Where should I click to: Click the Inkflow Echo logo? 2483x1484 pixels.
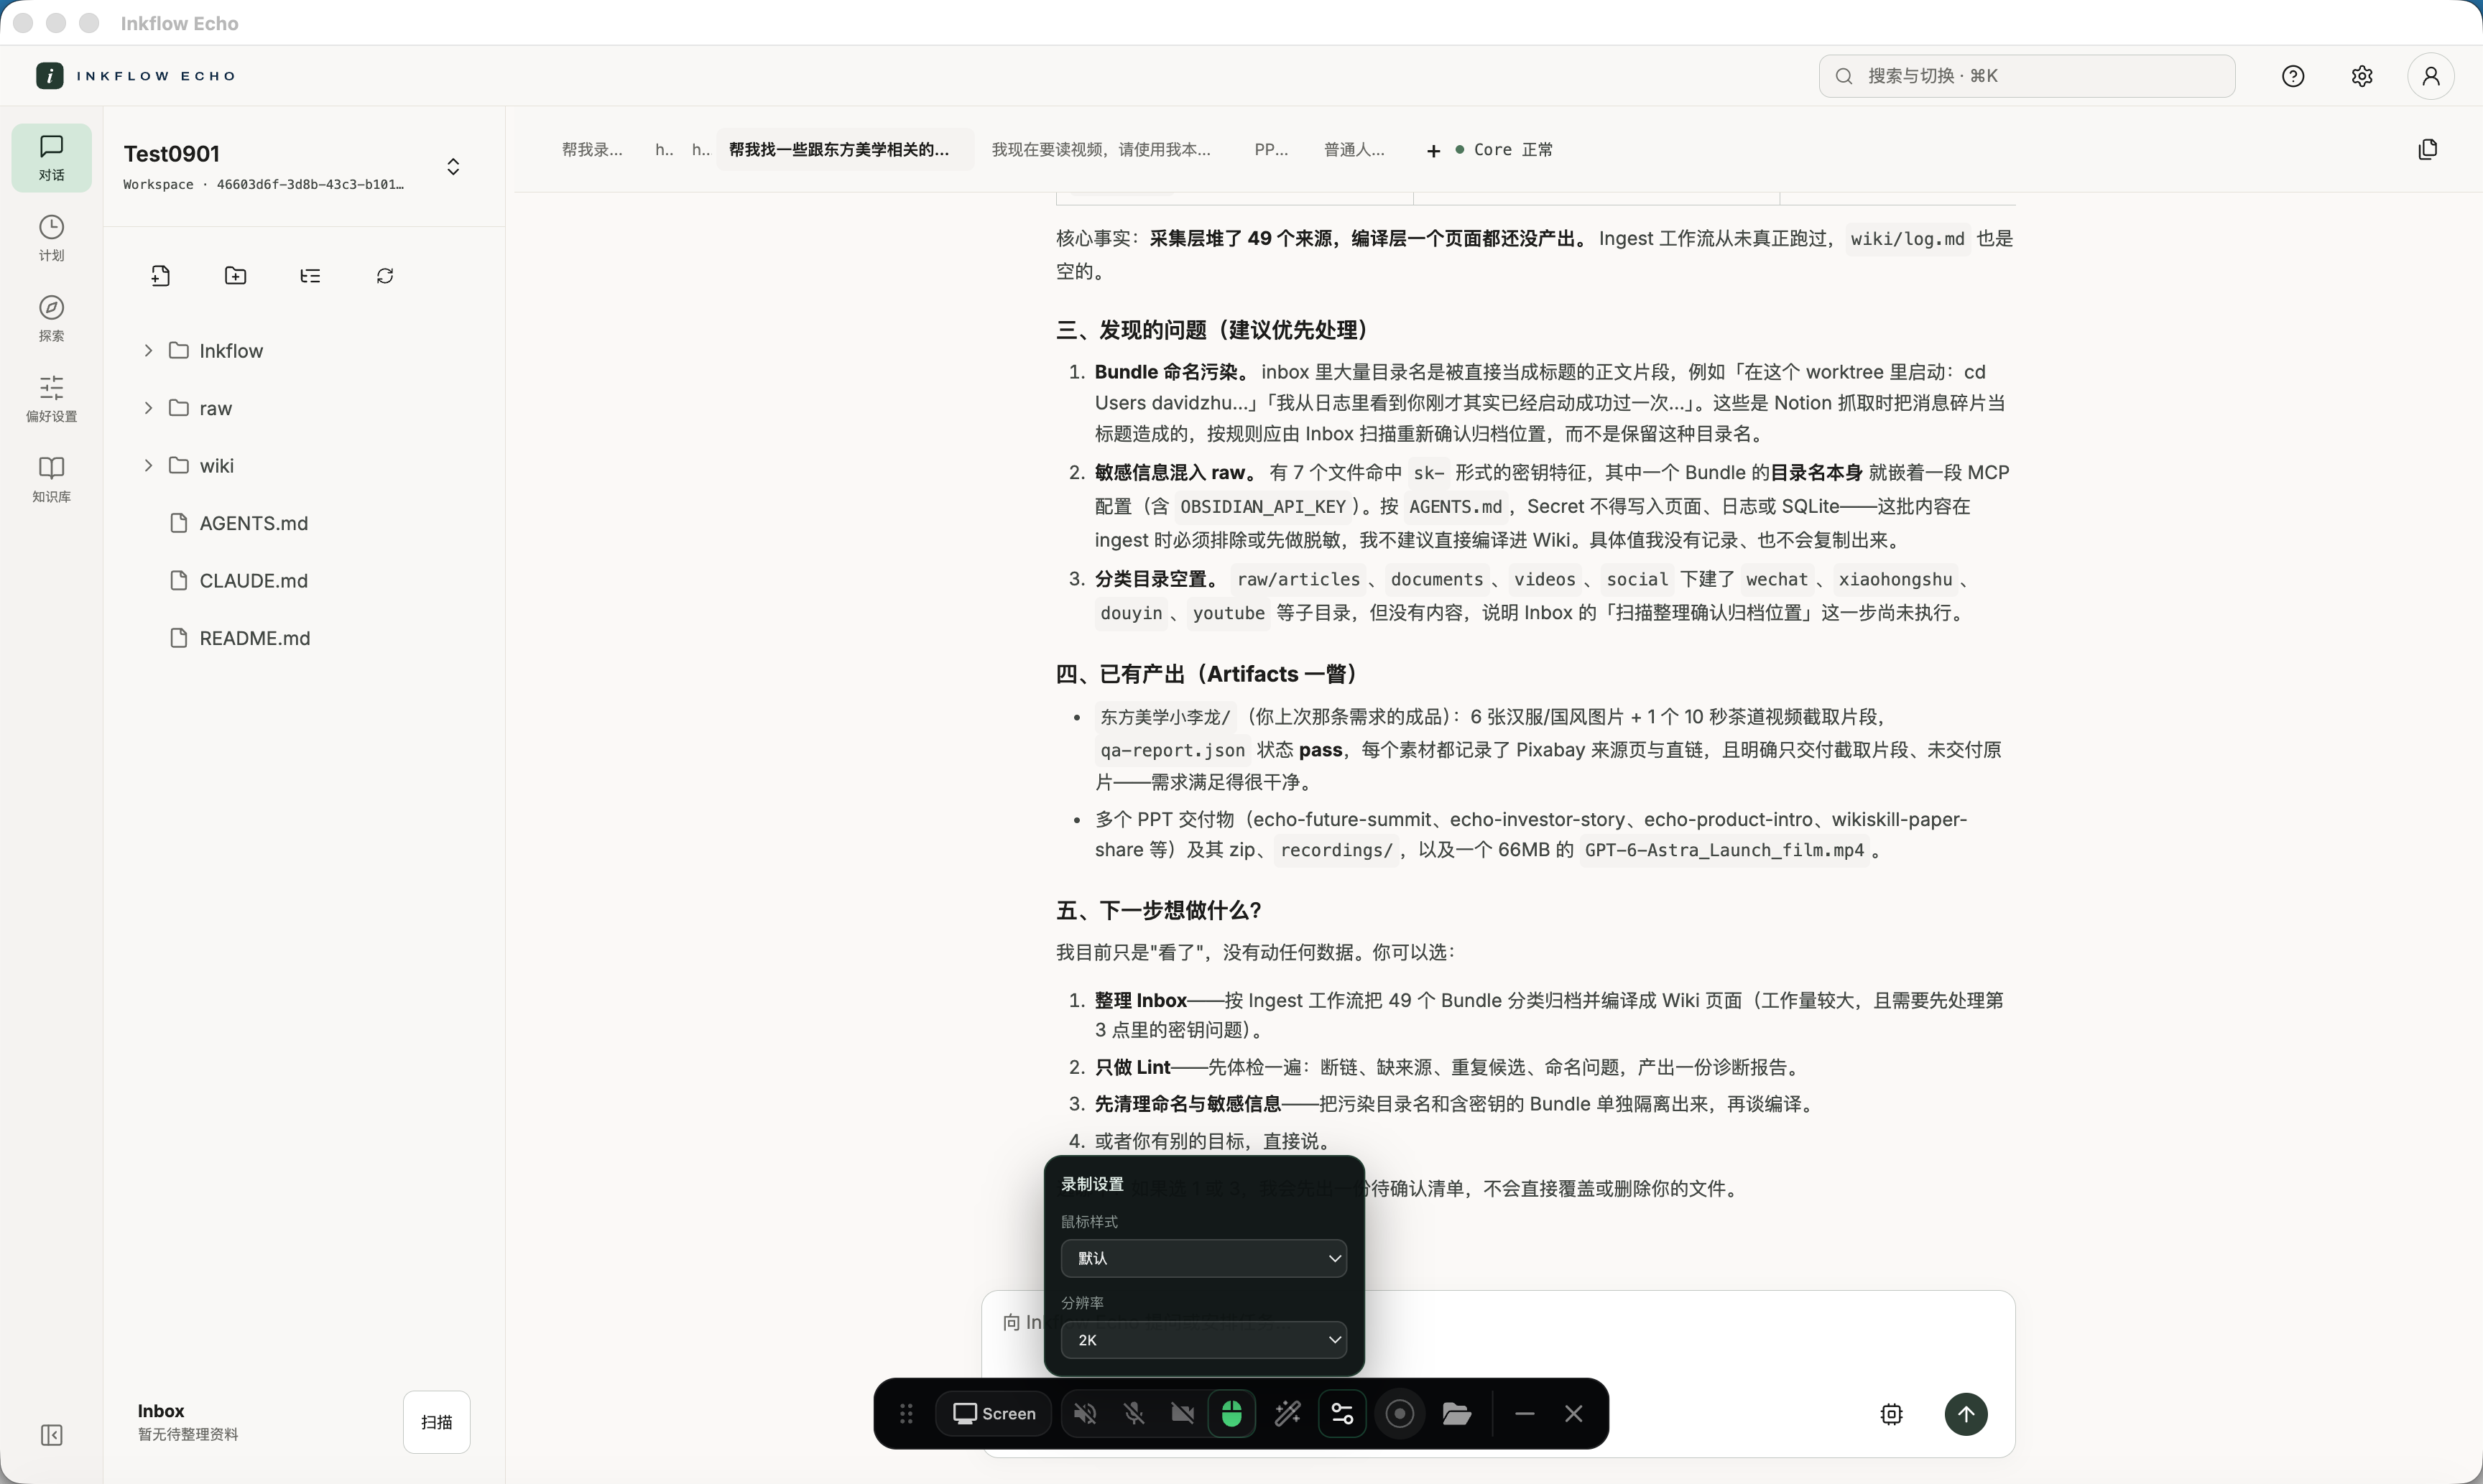point(136,76)
